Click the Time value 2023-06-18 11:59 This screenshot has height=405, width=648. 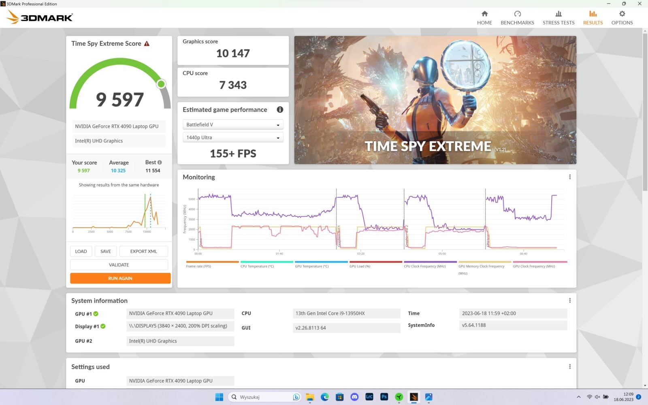[513, 313]
